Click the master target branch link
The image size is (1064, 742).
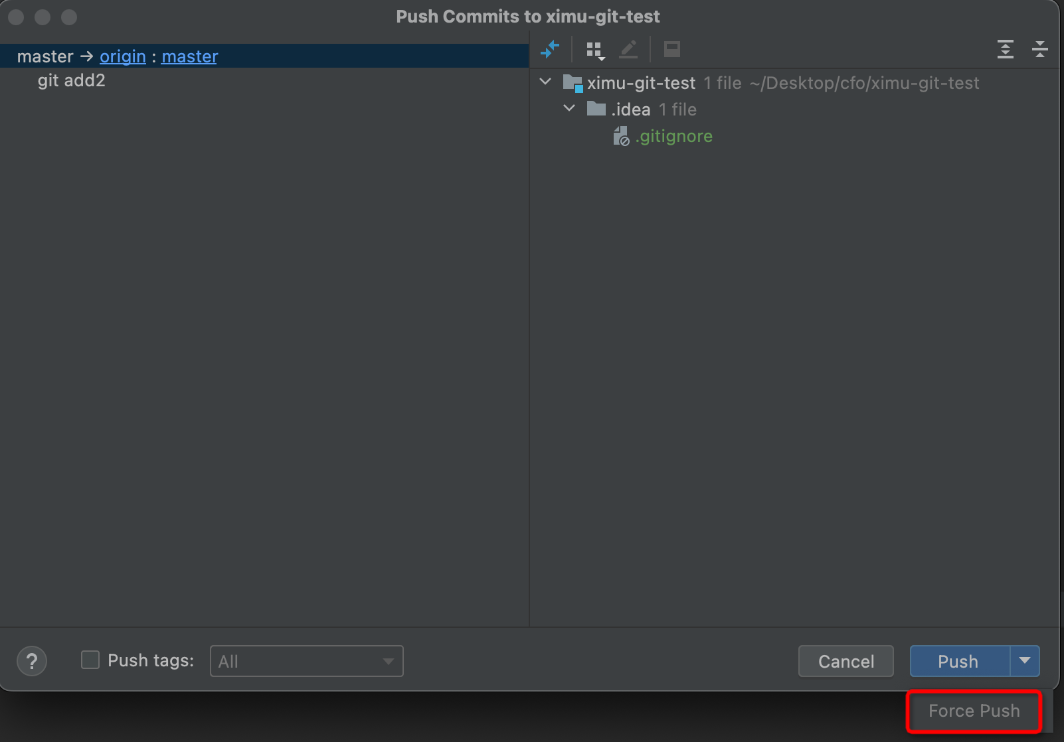190,56
